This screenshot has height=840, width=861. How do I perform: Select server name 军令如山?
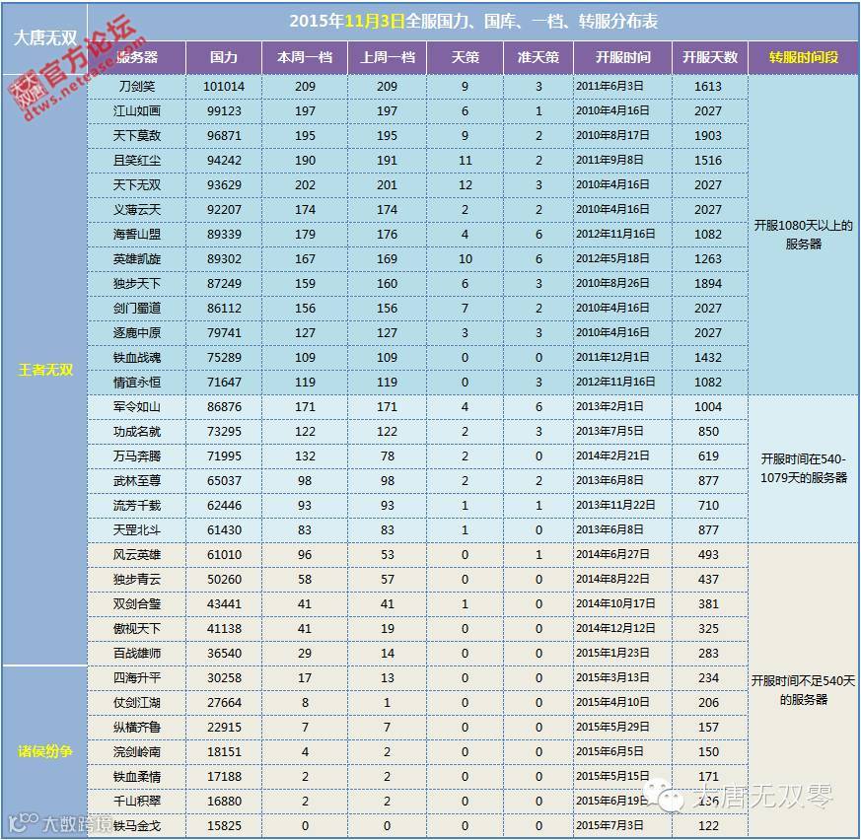click(x=137, y=407)
